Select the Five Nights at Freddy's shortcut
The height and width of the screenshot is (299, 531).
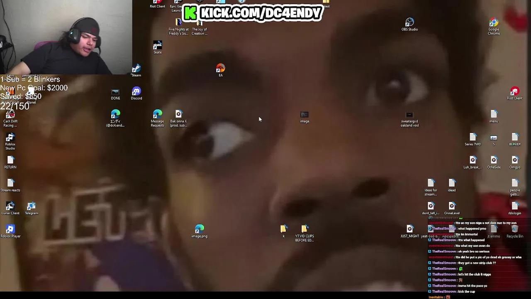pyautogui.click(x=178, y=27)
